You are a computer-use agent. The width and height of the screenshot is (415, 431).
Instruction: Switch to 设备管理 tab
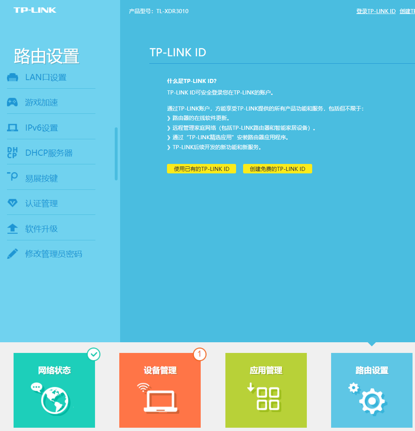[160, 390]
